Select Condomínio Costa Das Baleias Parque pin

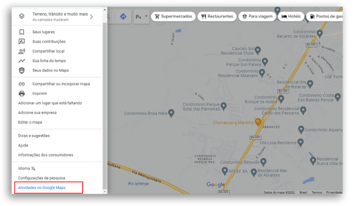tap(337, 97)
